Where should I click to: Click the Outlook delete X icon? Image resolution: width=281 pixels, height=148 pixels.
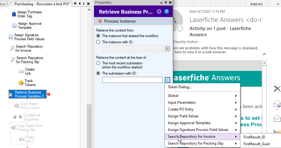click(x=277, y=89)
